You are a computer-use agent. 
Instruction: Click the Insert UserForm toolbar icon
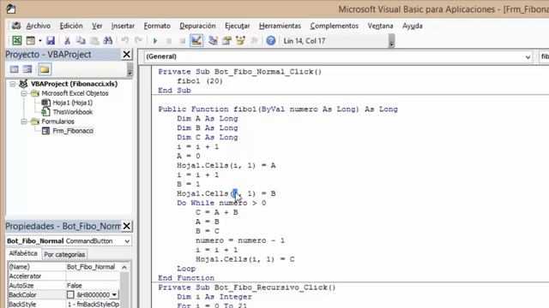click(31, 40)
